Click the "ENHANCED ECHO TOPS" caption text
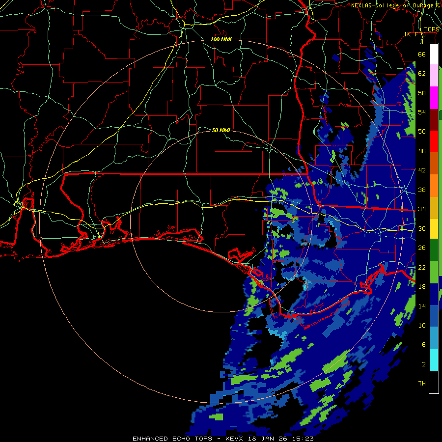Image resolution: width=442 pixels, height=442 pixels. [172, 439]
